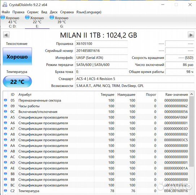Image resolution: width=196 pixels, height=195 pixels.
Task: Click raw value 004C00160016
Action: pos(176,191)
